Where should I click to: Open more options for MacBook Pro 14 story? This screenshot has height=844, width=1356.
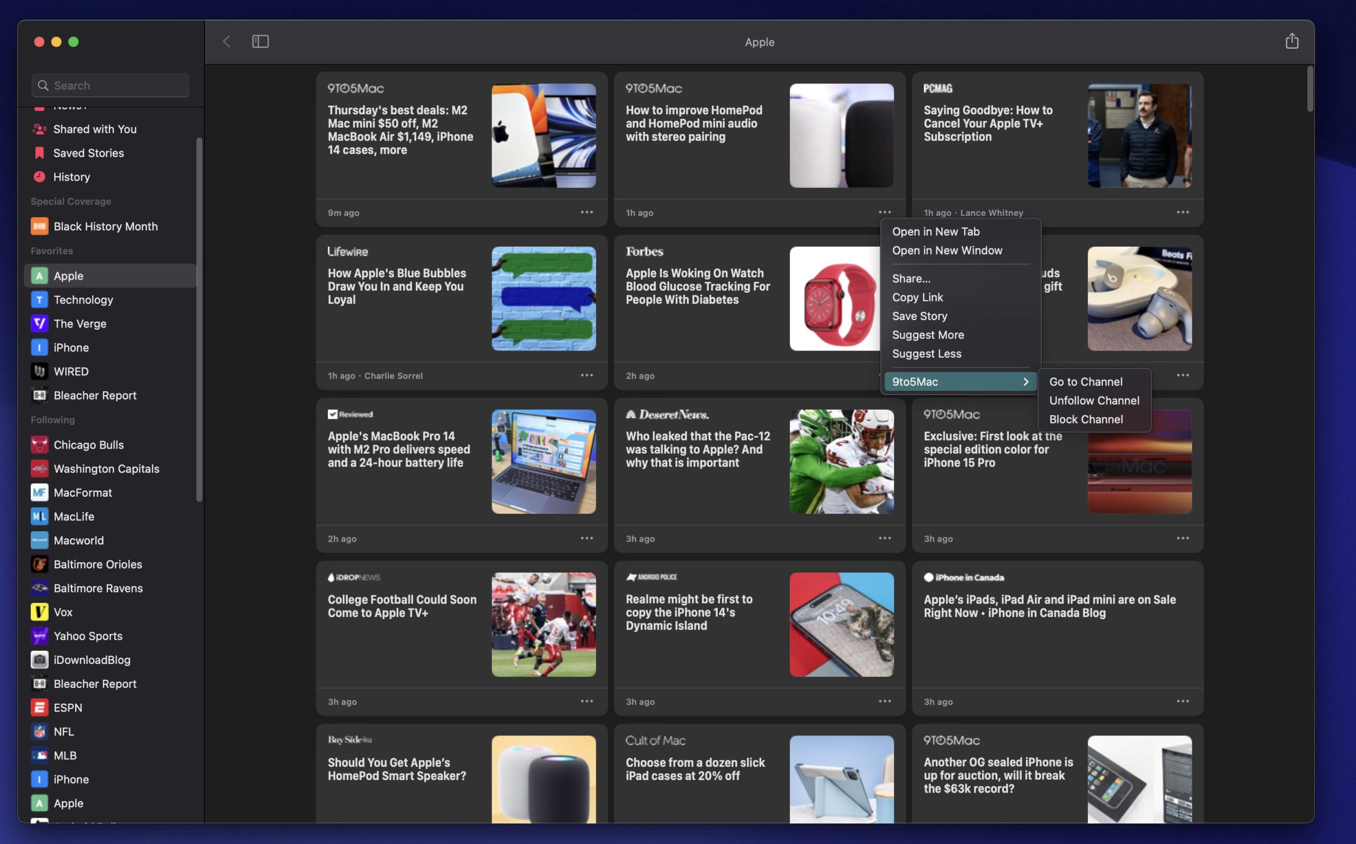[586, 538]
